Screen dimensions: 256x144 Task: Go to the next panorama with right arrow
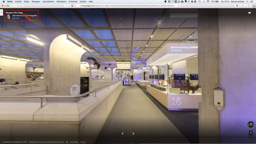pyautogui.click(x=133, y=133)
